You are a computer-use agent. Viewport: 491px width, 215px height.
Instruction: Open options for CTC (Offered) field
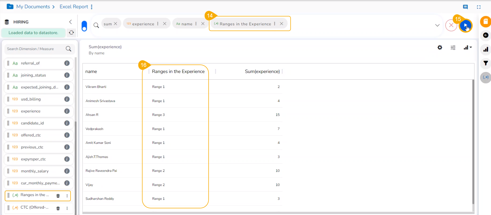(x=67, y=208)
